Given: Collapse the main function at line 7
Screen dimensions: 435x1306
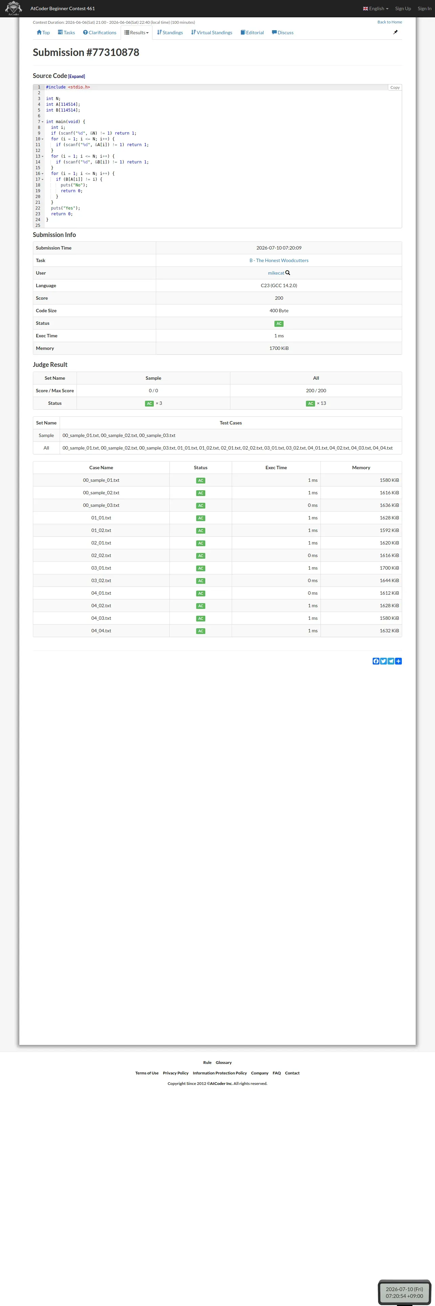Looking at the screenshot, I should (43, 122).
